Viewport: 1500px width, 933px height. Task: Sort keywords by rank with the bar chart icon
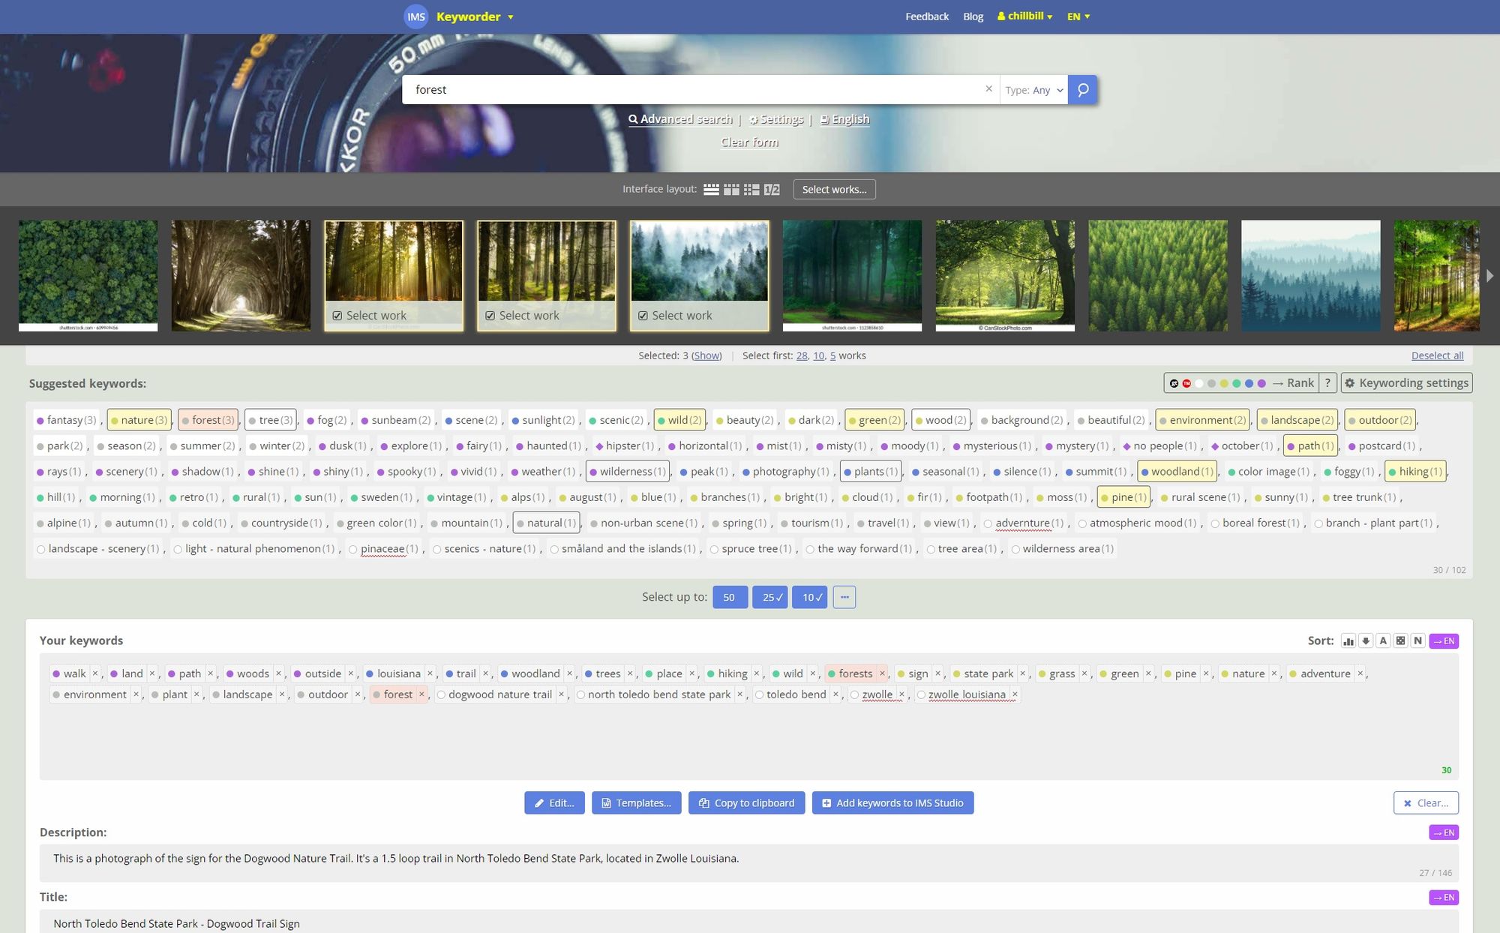pyautogui.click(x=1348, y=641)
